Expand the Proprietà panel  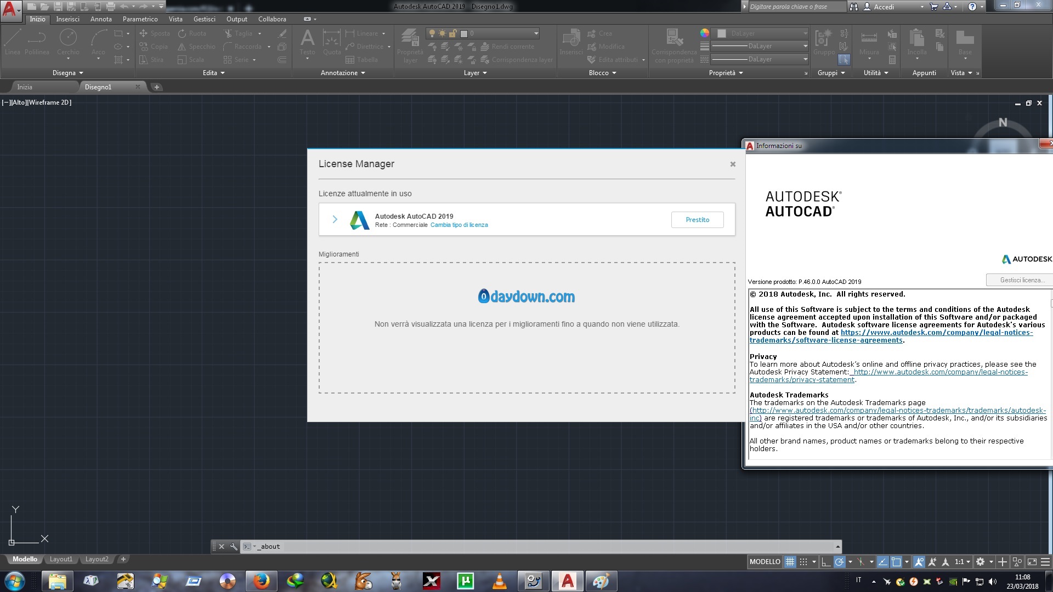click(x=726, y=73)
